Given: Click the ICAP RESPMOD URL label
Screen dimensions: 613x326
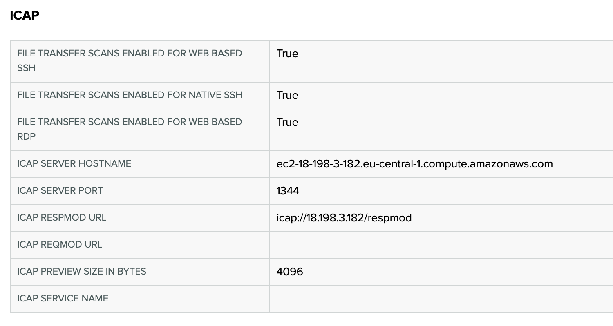Looking at the screenshot, I should coord(62,217).
